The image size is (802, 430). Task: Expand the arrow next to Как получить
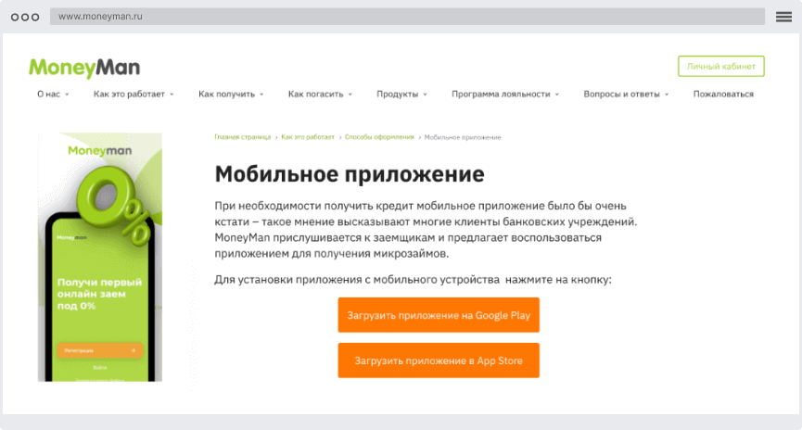[x=261, y=95]
